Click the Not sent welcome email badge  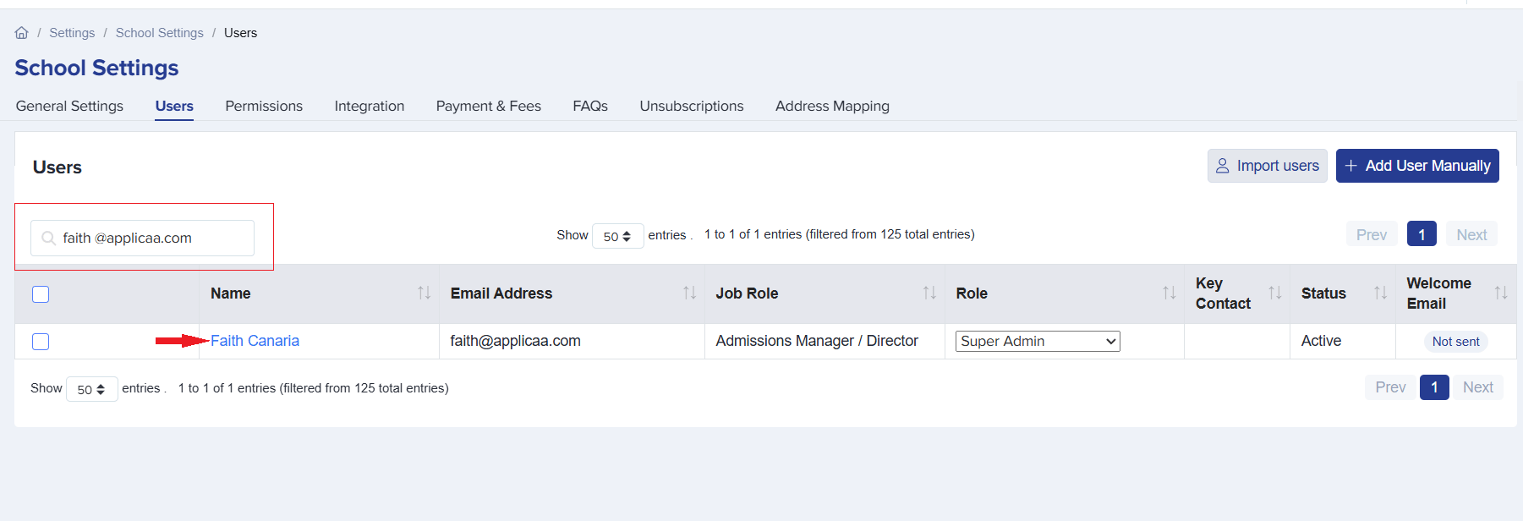coord(1455,342)
